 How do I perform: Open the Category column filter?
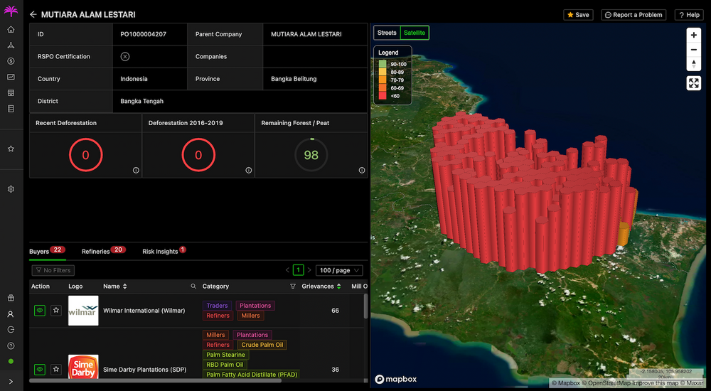[x=293, y=286]
